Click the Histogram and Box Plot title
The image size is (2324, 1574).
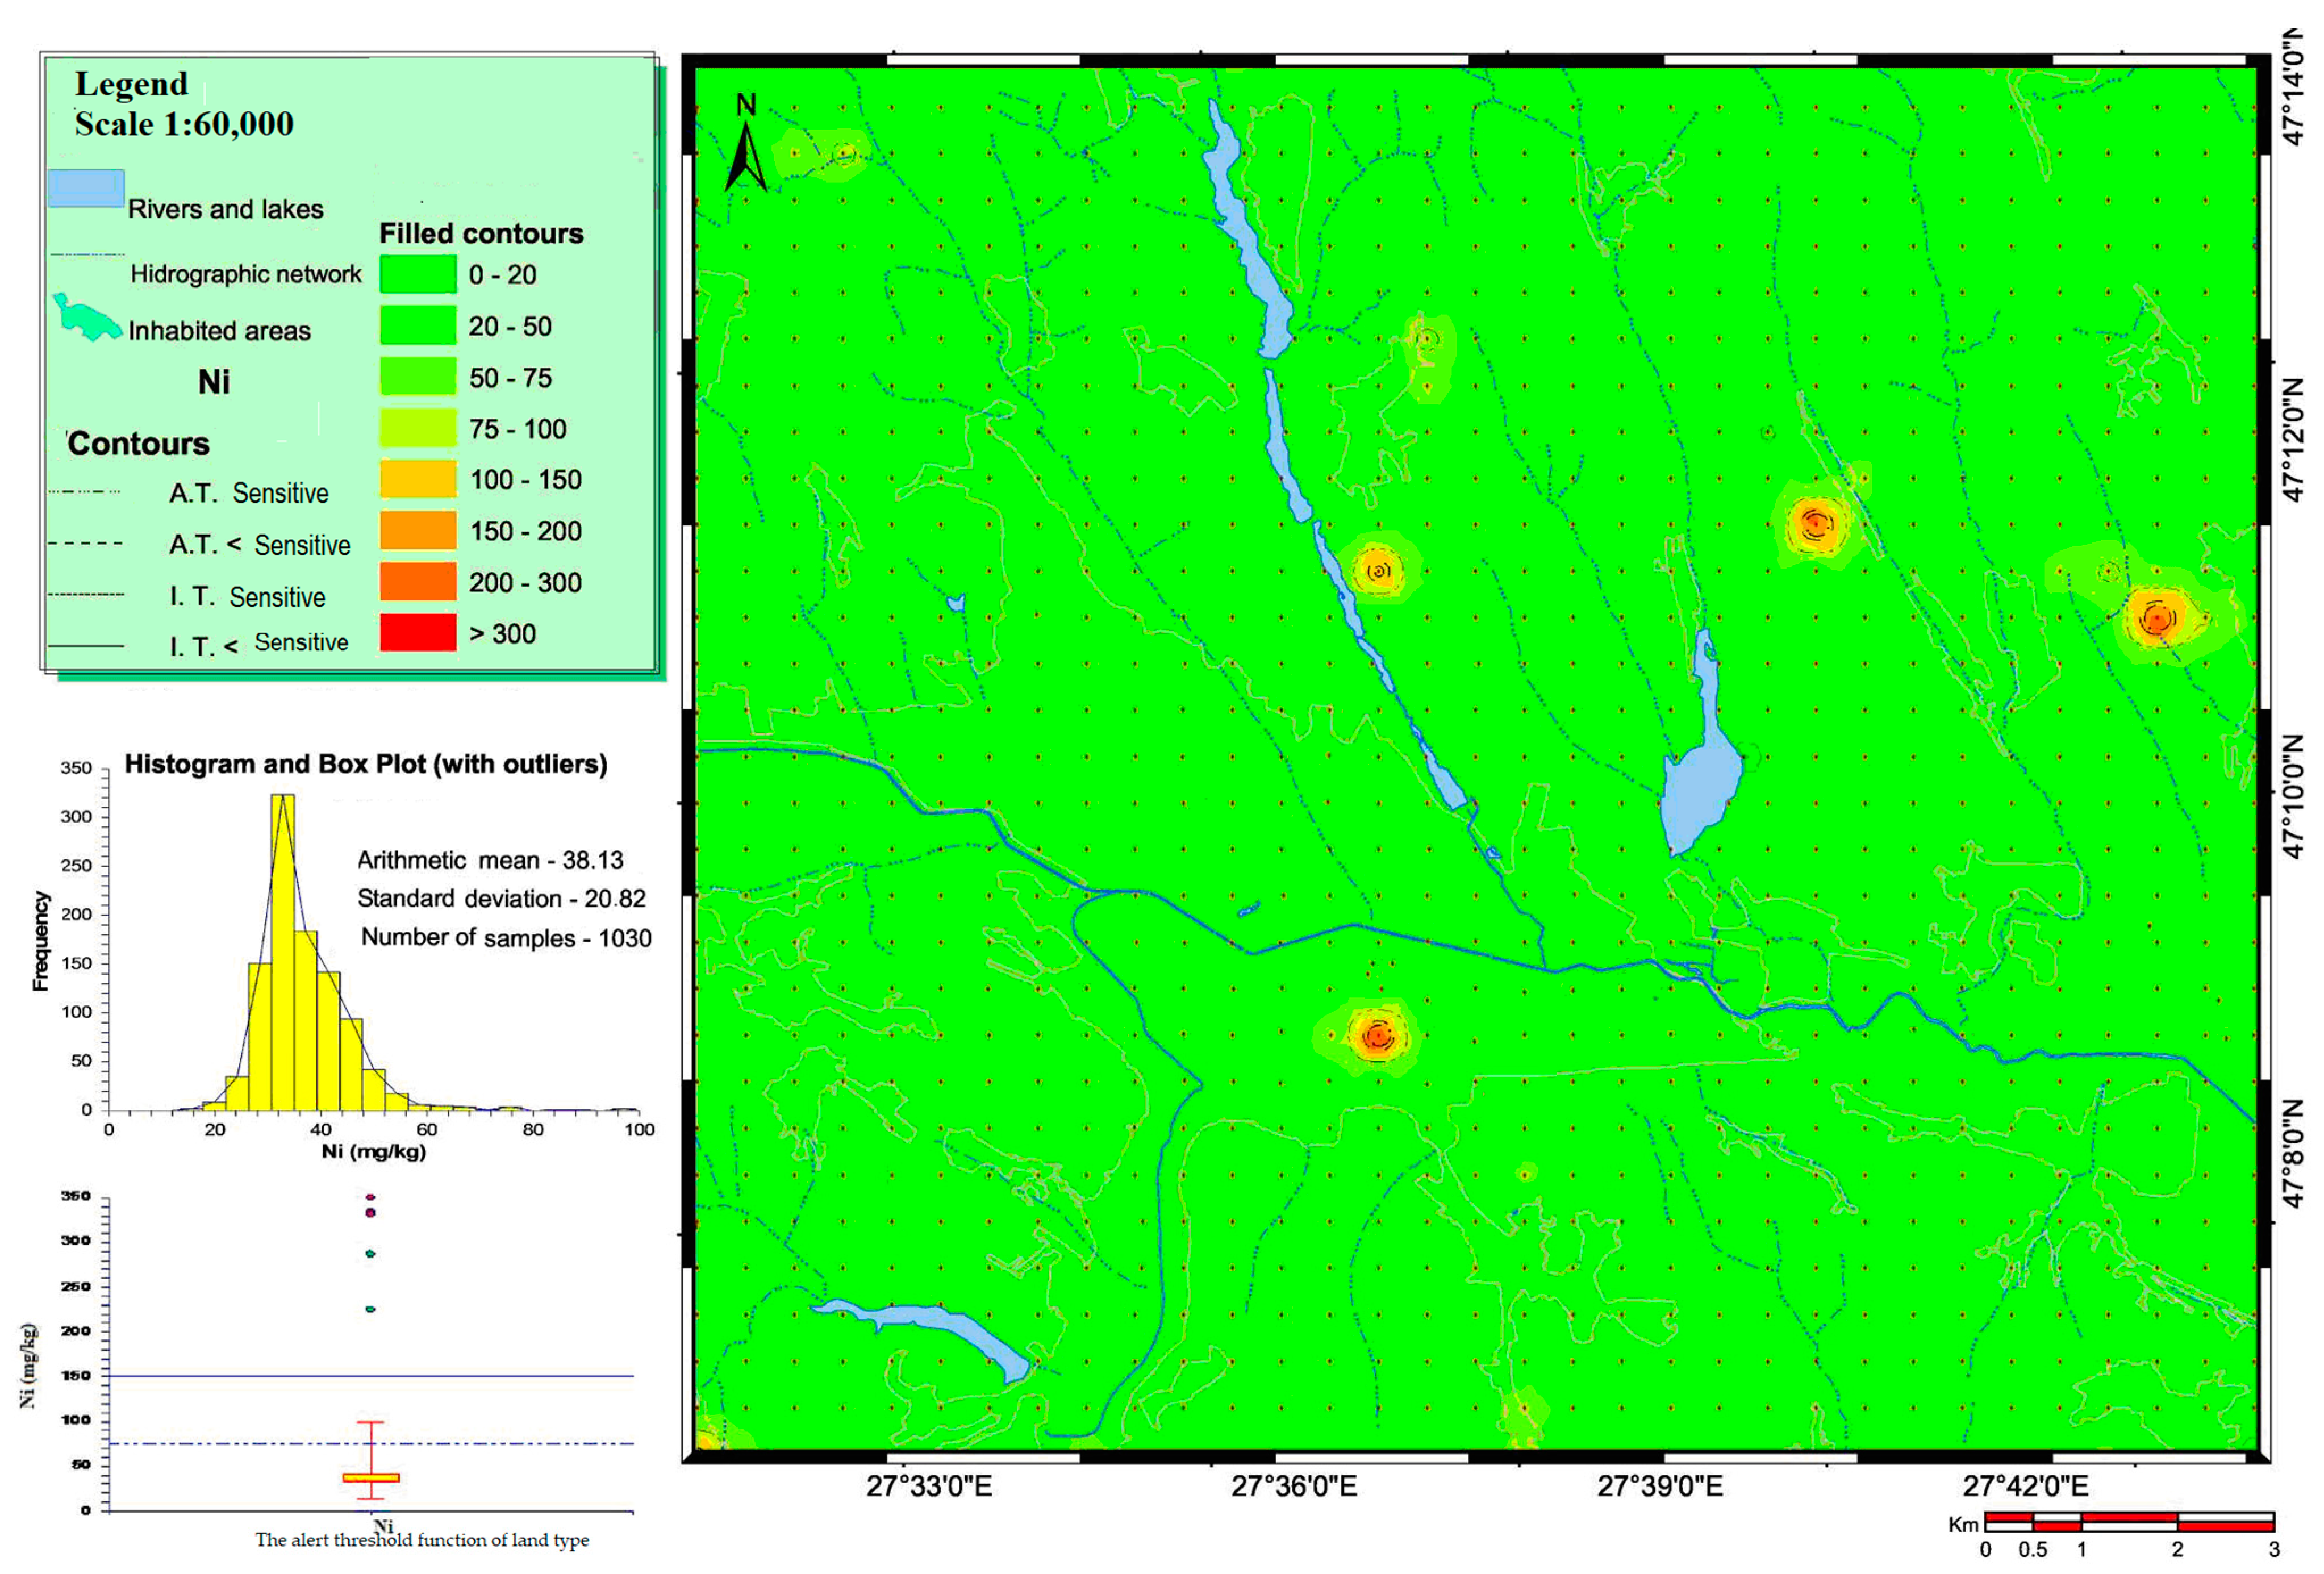pyautogui.click(x=365, y=764)
